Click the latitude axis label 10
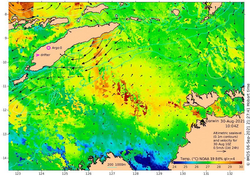The image size is (250, 179). point(5,62)
